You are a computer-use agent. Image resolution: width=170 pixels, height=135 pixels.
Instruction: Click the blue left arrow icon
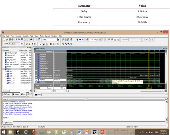click(80, 39)
